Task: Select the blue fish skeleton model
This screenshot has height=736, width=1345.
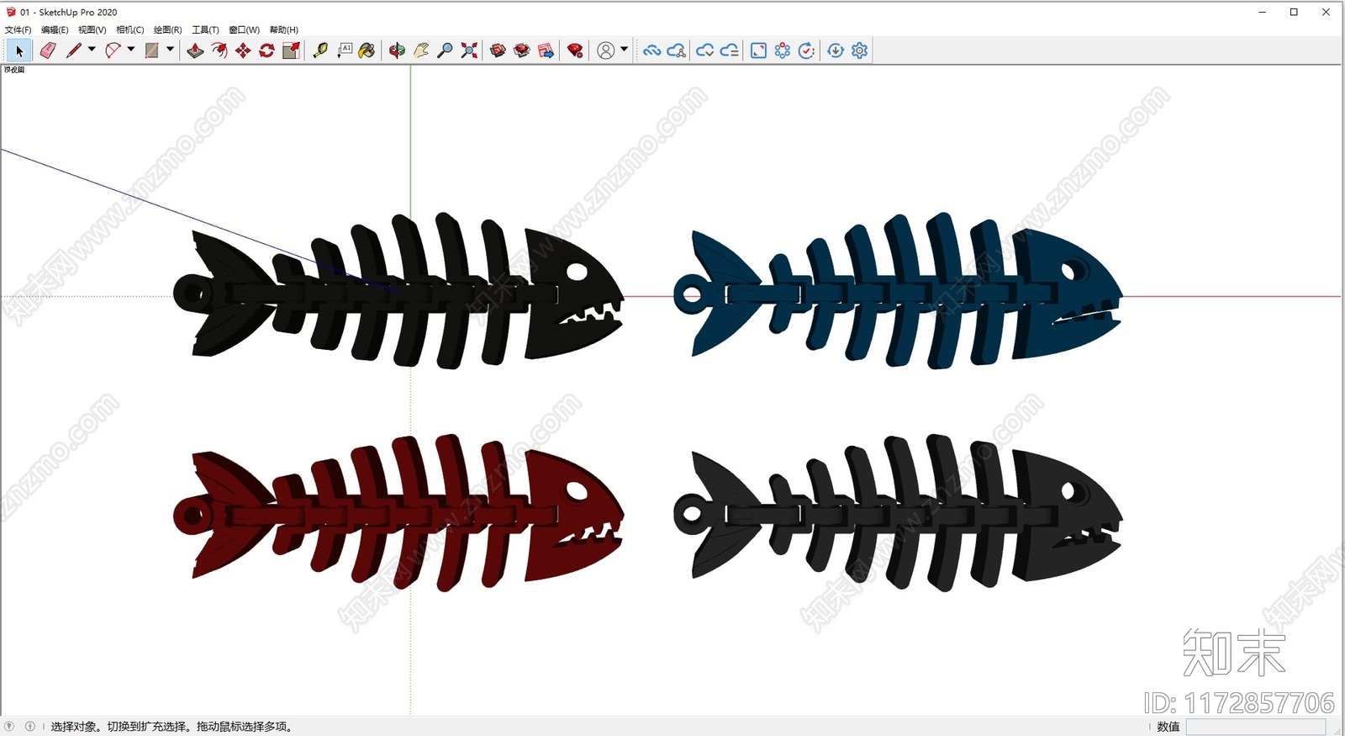Action: click(x=897, y=291)
